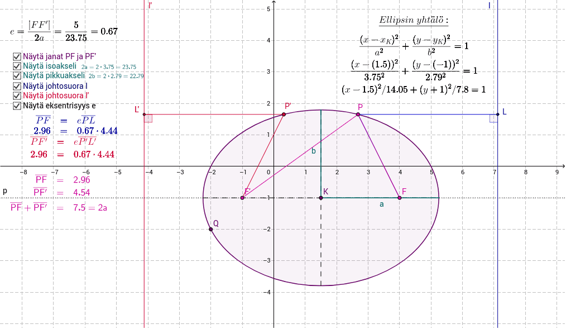Click focus point F'
The width and height of the screenshot is (566, 329).
(x=242, y=198)
